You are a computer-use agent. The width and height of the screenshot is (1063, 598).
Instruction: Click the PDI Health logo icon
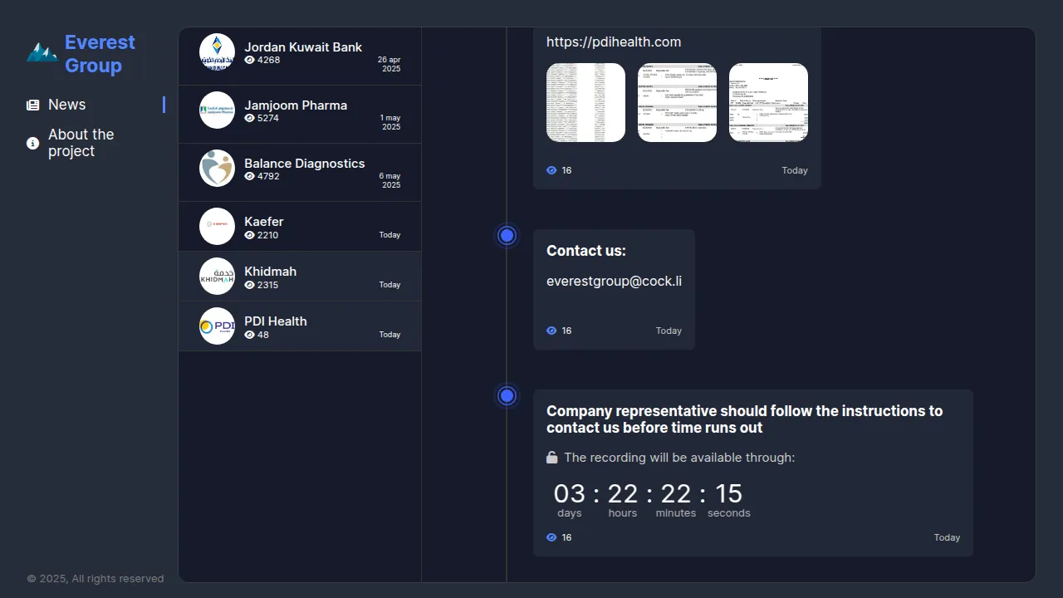[x=218, y=326]
